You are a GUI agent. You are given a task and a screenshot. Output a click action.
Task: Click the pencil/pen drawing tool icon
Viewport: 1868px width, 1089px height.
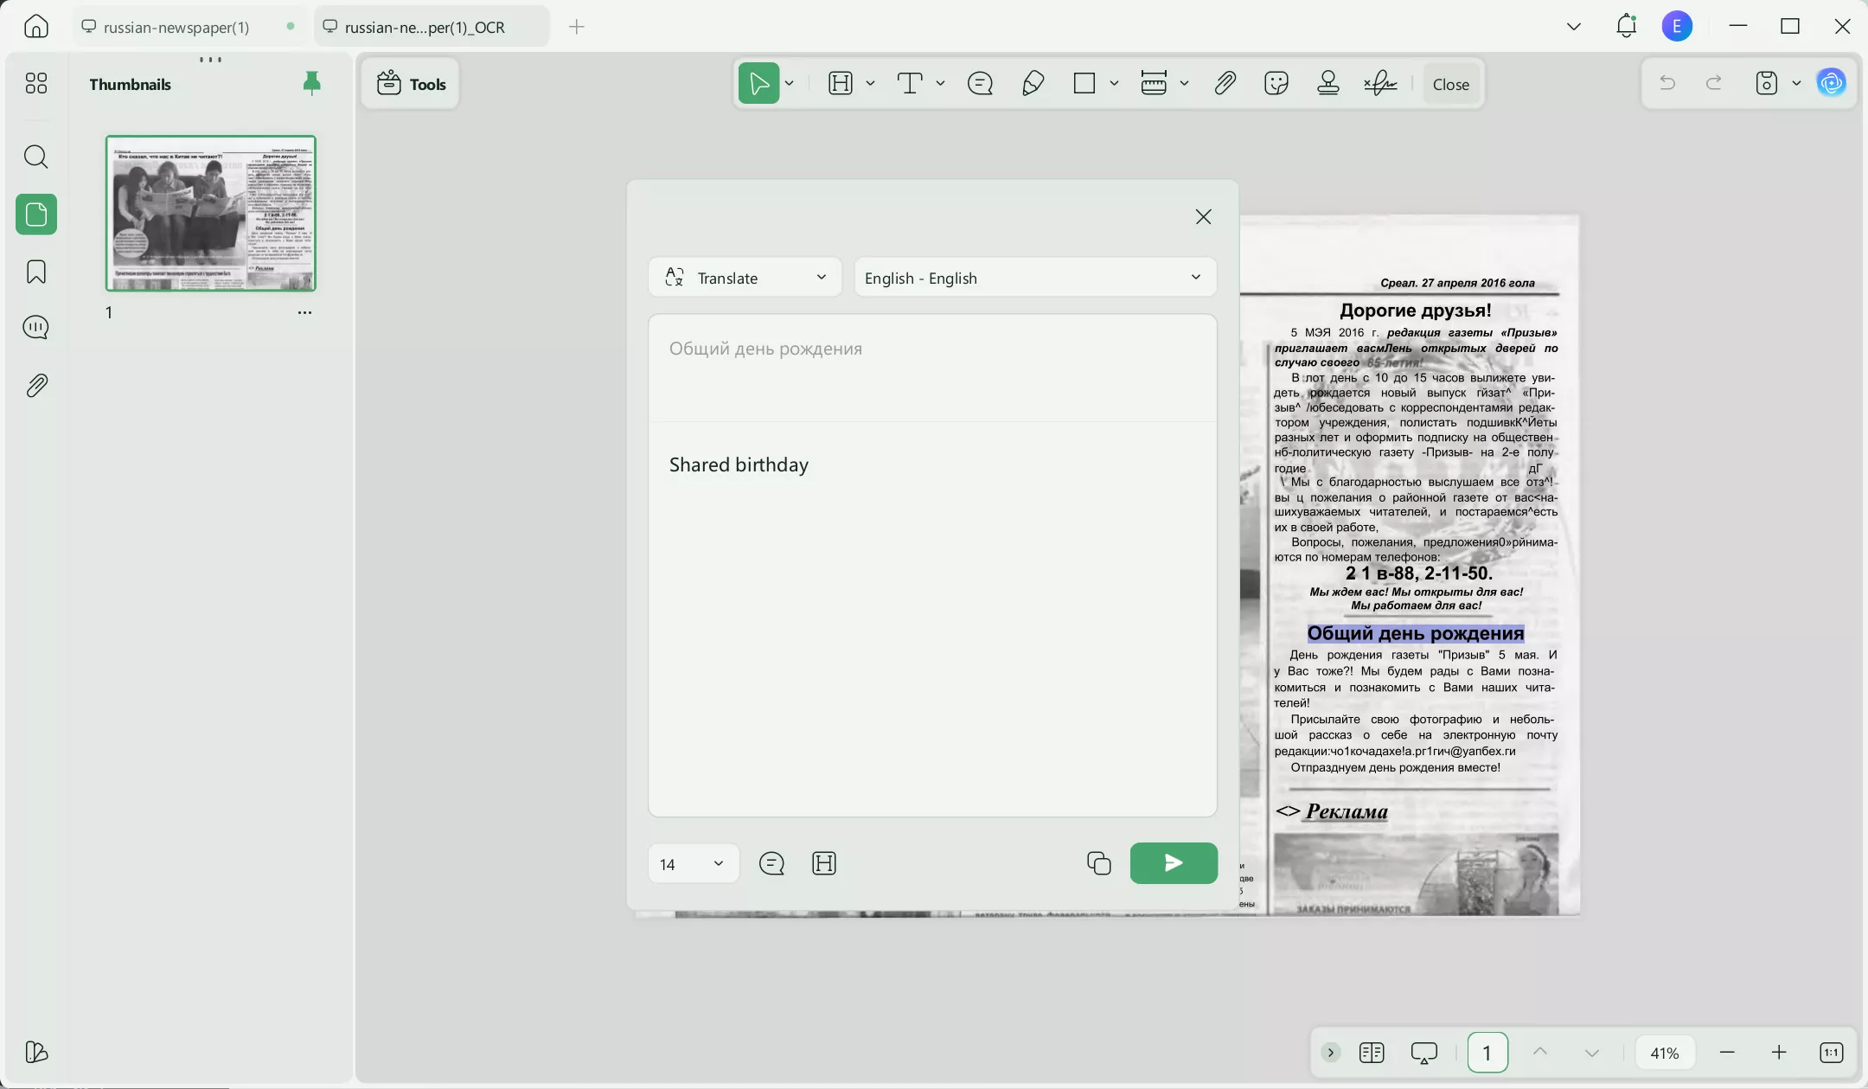[x=1033, y=84]
